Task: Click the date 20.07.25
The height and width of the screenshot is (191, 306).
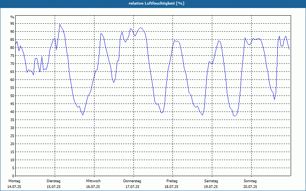Action: (250, 187)
